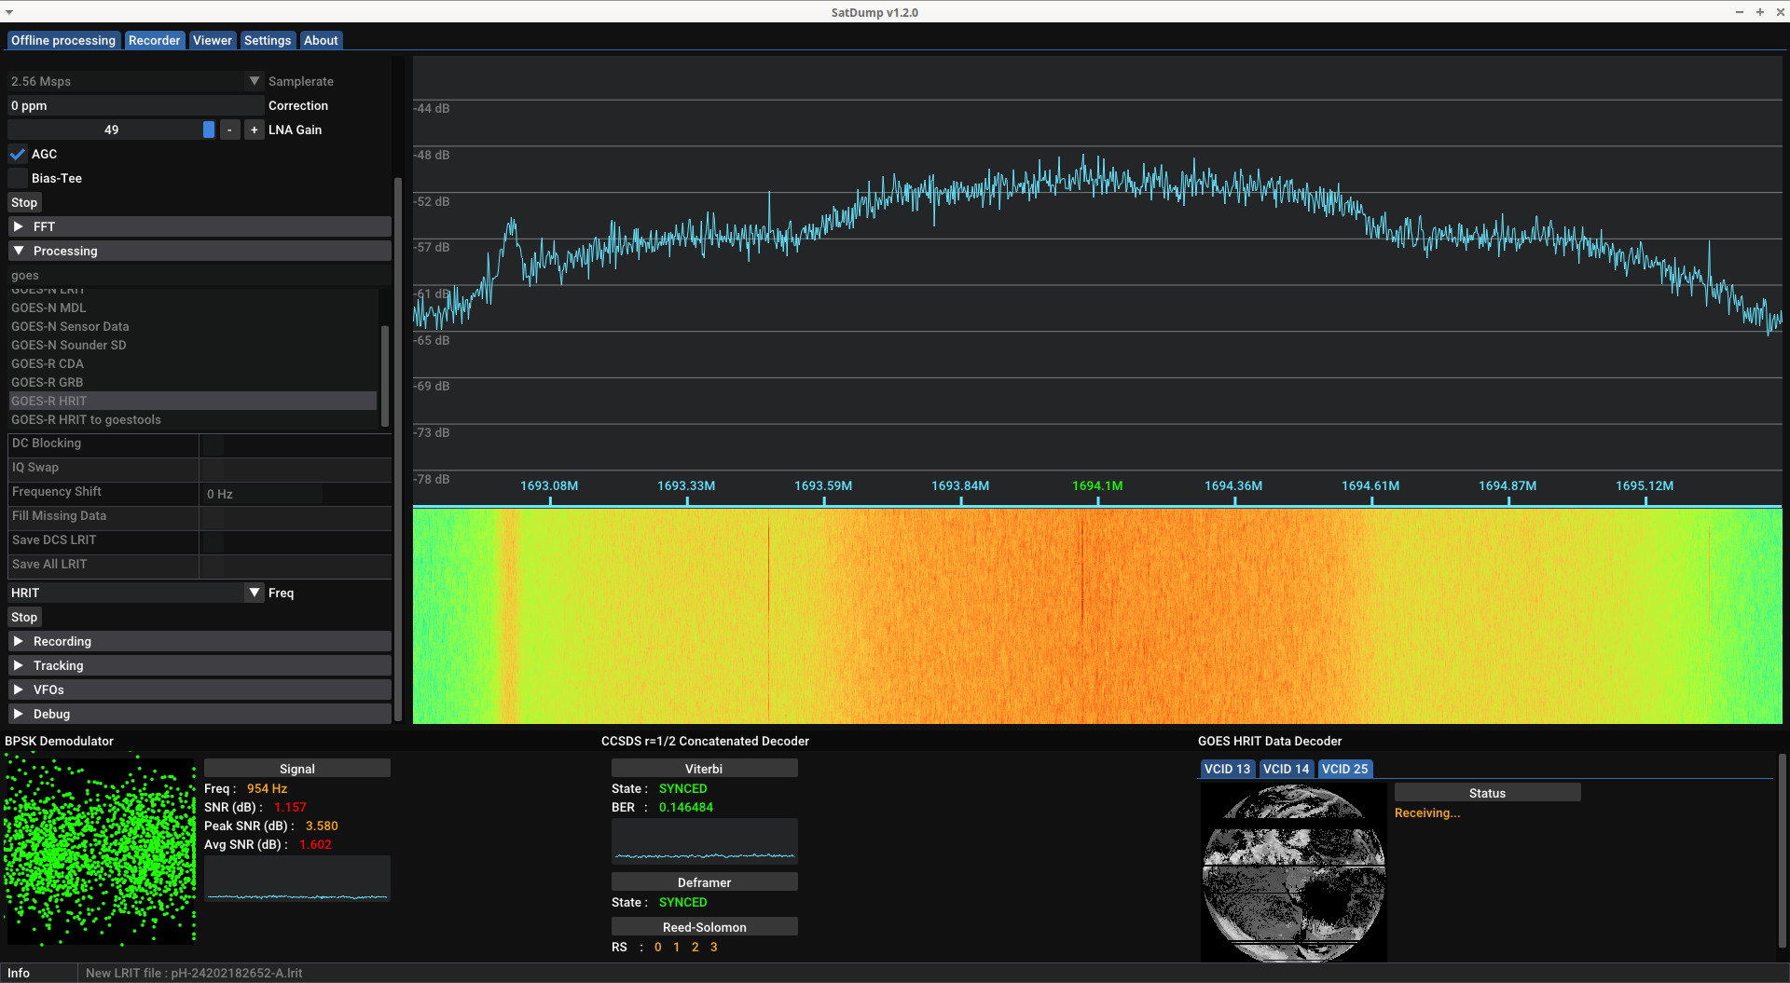Click the LNA Gain slider
Screen dimensions: 1790x983
tap(112, 130)
